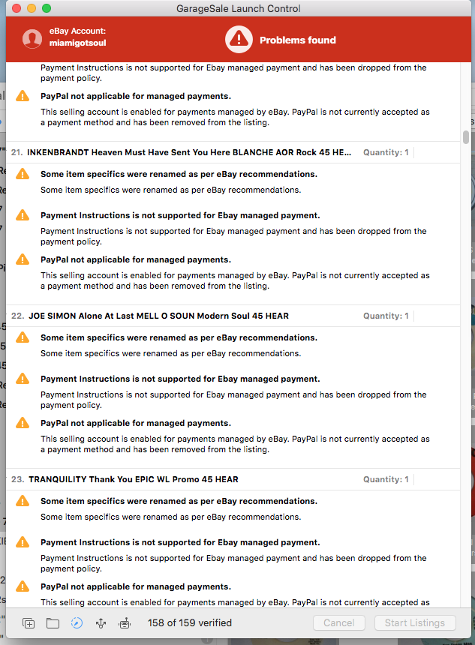The image size is (475, 645).
Task: Click bold 'PayPal not applicable' under listing 23
Action: pyautogui.click(x=135, y=586)
